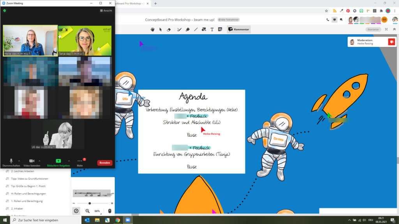Collapse the Conceptboard toolbar with double chevron
The width and height of the screenshot is (399, 224).
click(x=394, y=30)
